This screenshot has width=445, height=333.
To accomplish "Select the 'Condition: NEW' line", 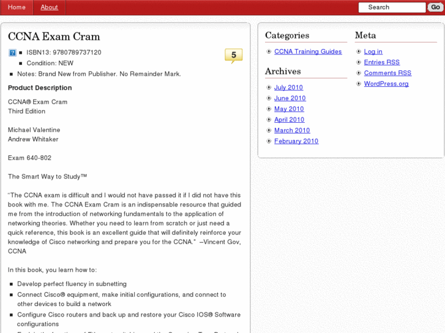I will [50, 63].
